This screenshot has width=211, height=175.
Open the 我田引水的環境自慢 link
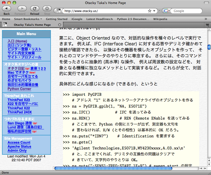(x=23, y=85)
